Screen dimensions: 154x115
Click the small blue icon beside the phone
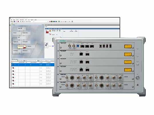pyautogui.click(x=53, y=46)
